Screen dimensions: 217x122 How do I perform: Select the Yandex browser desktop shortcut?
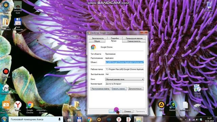[18, 106]
